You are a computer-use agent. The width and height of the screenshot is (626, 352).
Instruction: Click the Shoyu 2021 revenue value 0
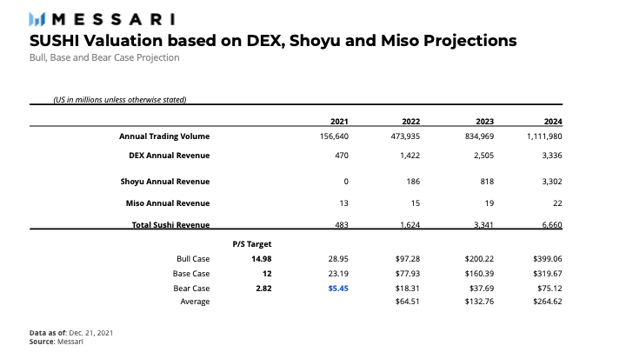coord(346,182)
